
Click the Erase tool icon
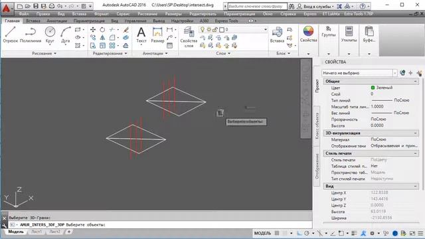[x=126, y=29]
